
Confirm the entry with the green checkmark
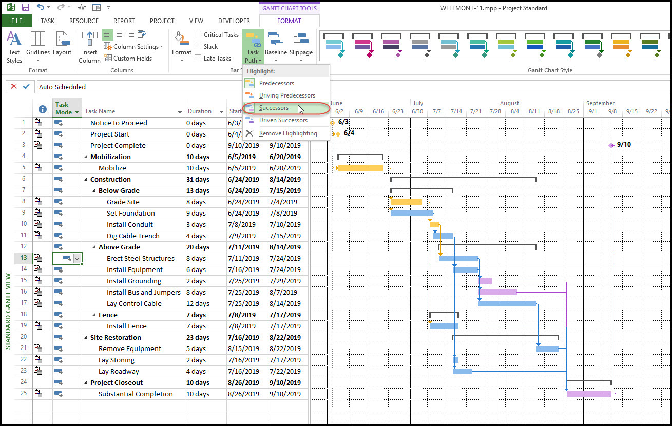(27, 86)
